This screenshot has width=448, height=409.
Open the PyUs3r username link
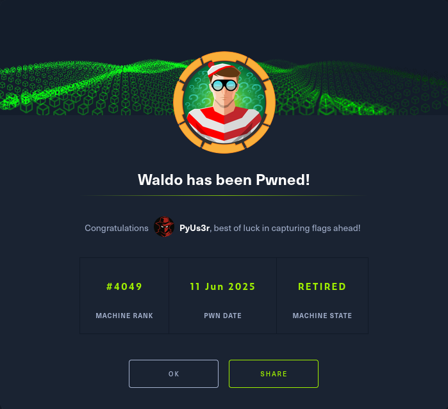195,228
